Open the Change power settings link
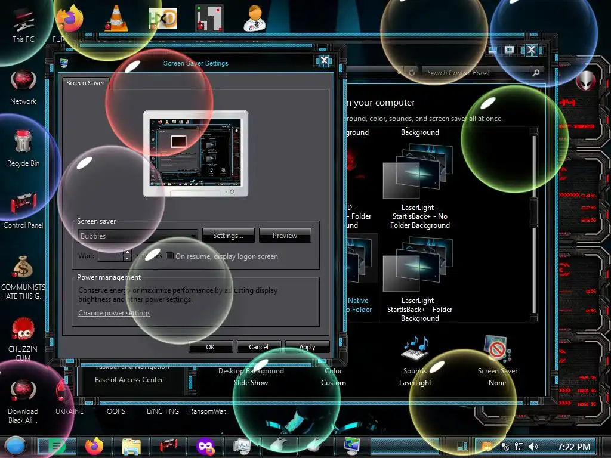The width and height of the screenshot is (611, 458). point(114,313)
